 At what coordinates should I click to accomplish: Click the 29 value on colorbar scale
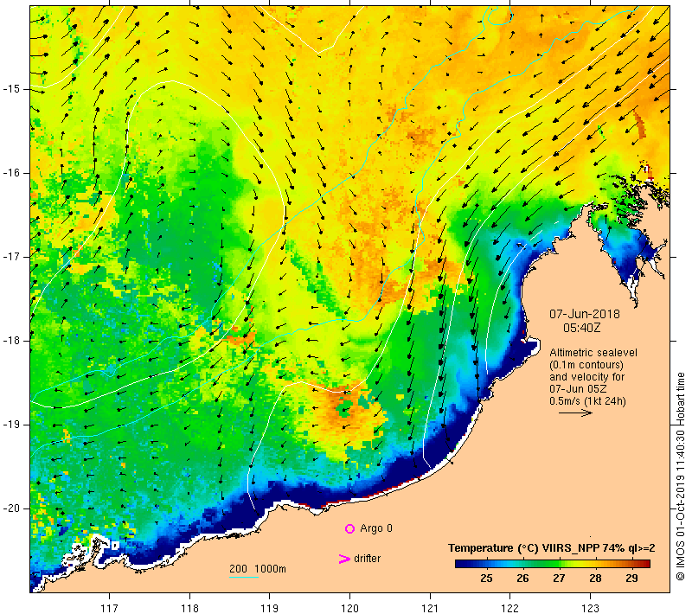click(x=631, y=579)
